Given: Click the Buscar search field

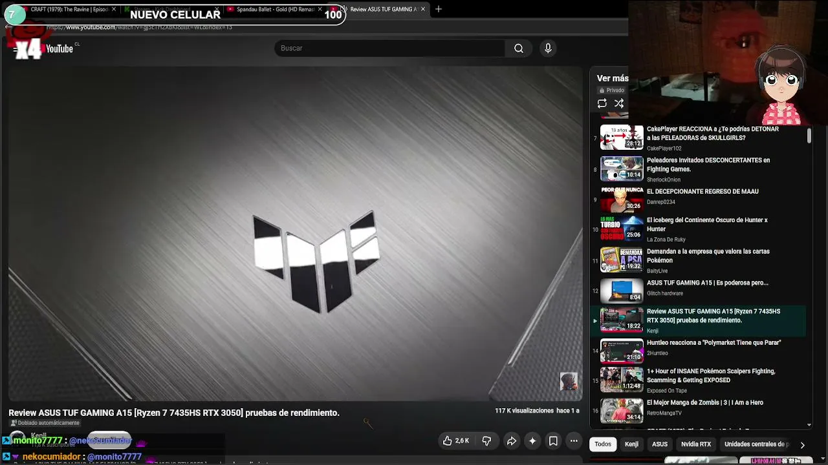Looking at the screenshot, I should 389,48.
